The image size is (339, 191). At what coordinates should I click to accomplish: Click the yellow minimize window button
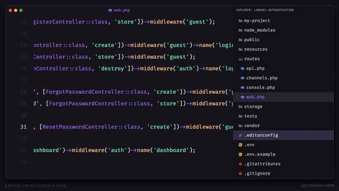point(15,10)
